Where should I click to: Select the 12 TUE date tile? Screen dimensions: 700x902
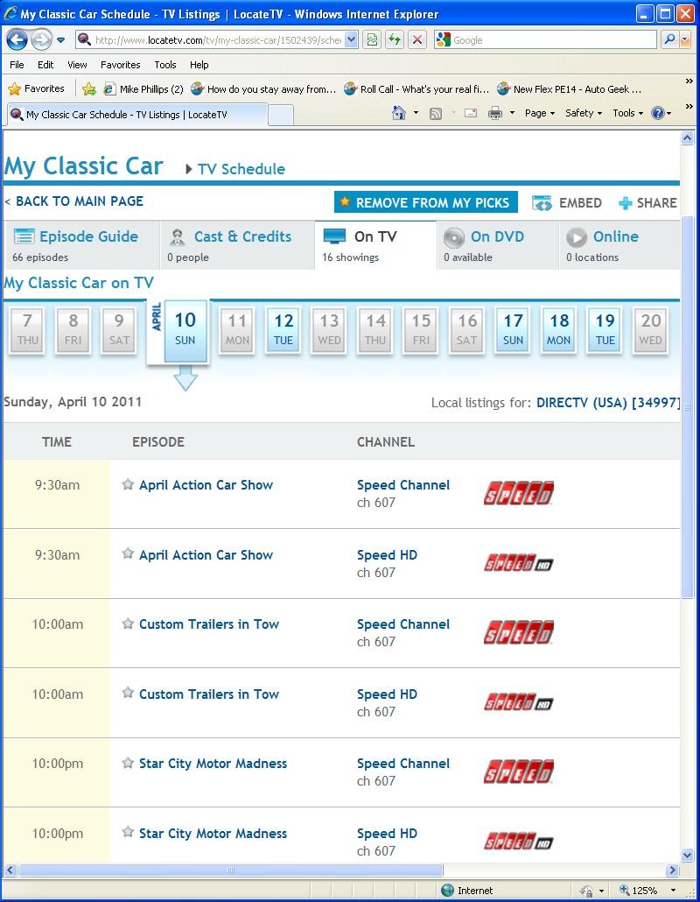283,329
